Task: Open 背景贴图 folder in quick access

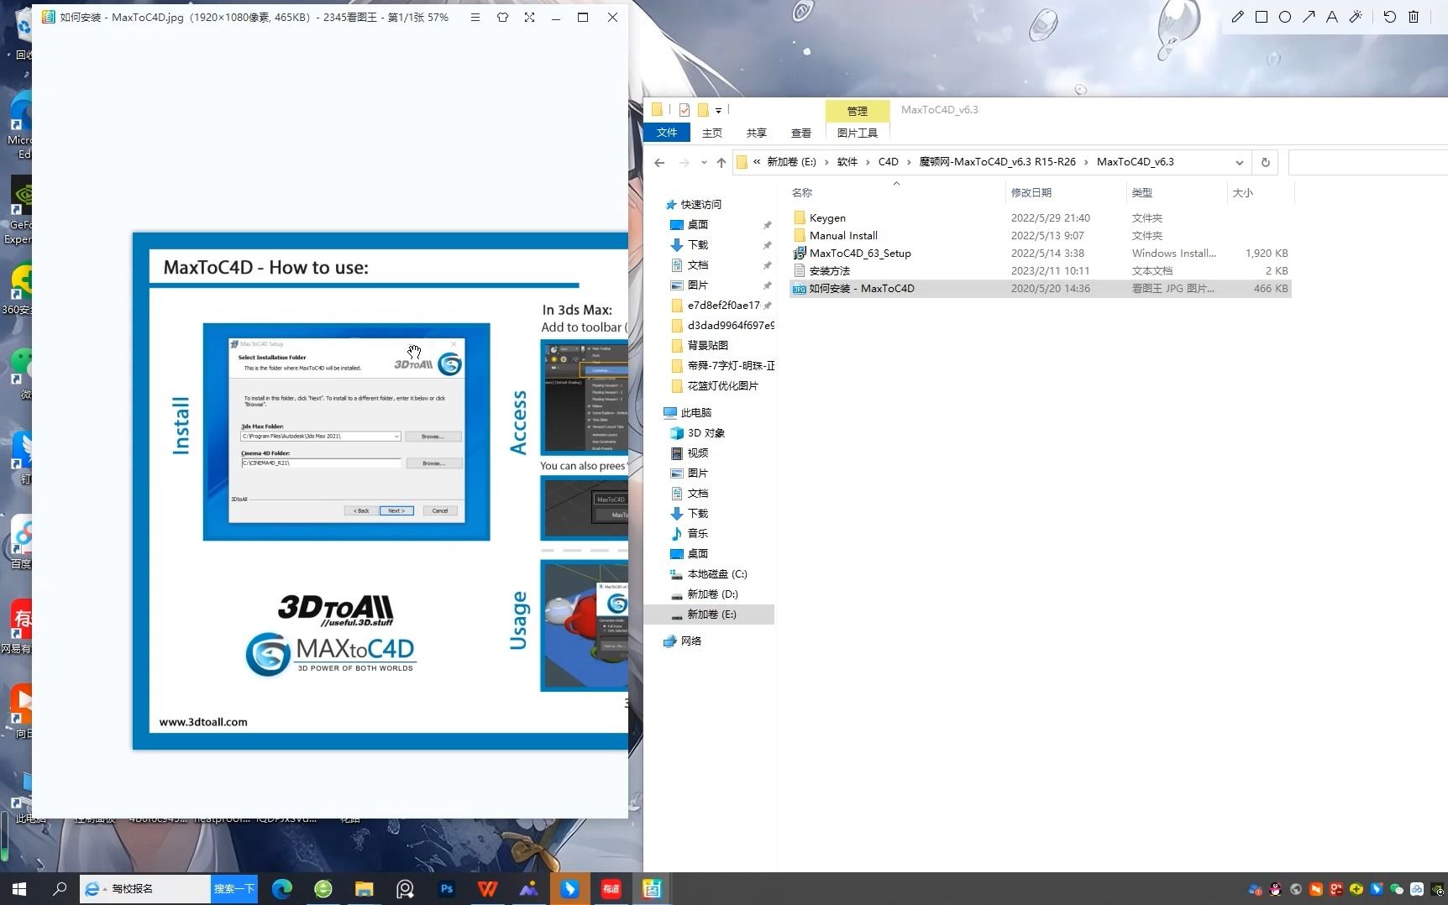Action: (x=707, y=346)
